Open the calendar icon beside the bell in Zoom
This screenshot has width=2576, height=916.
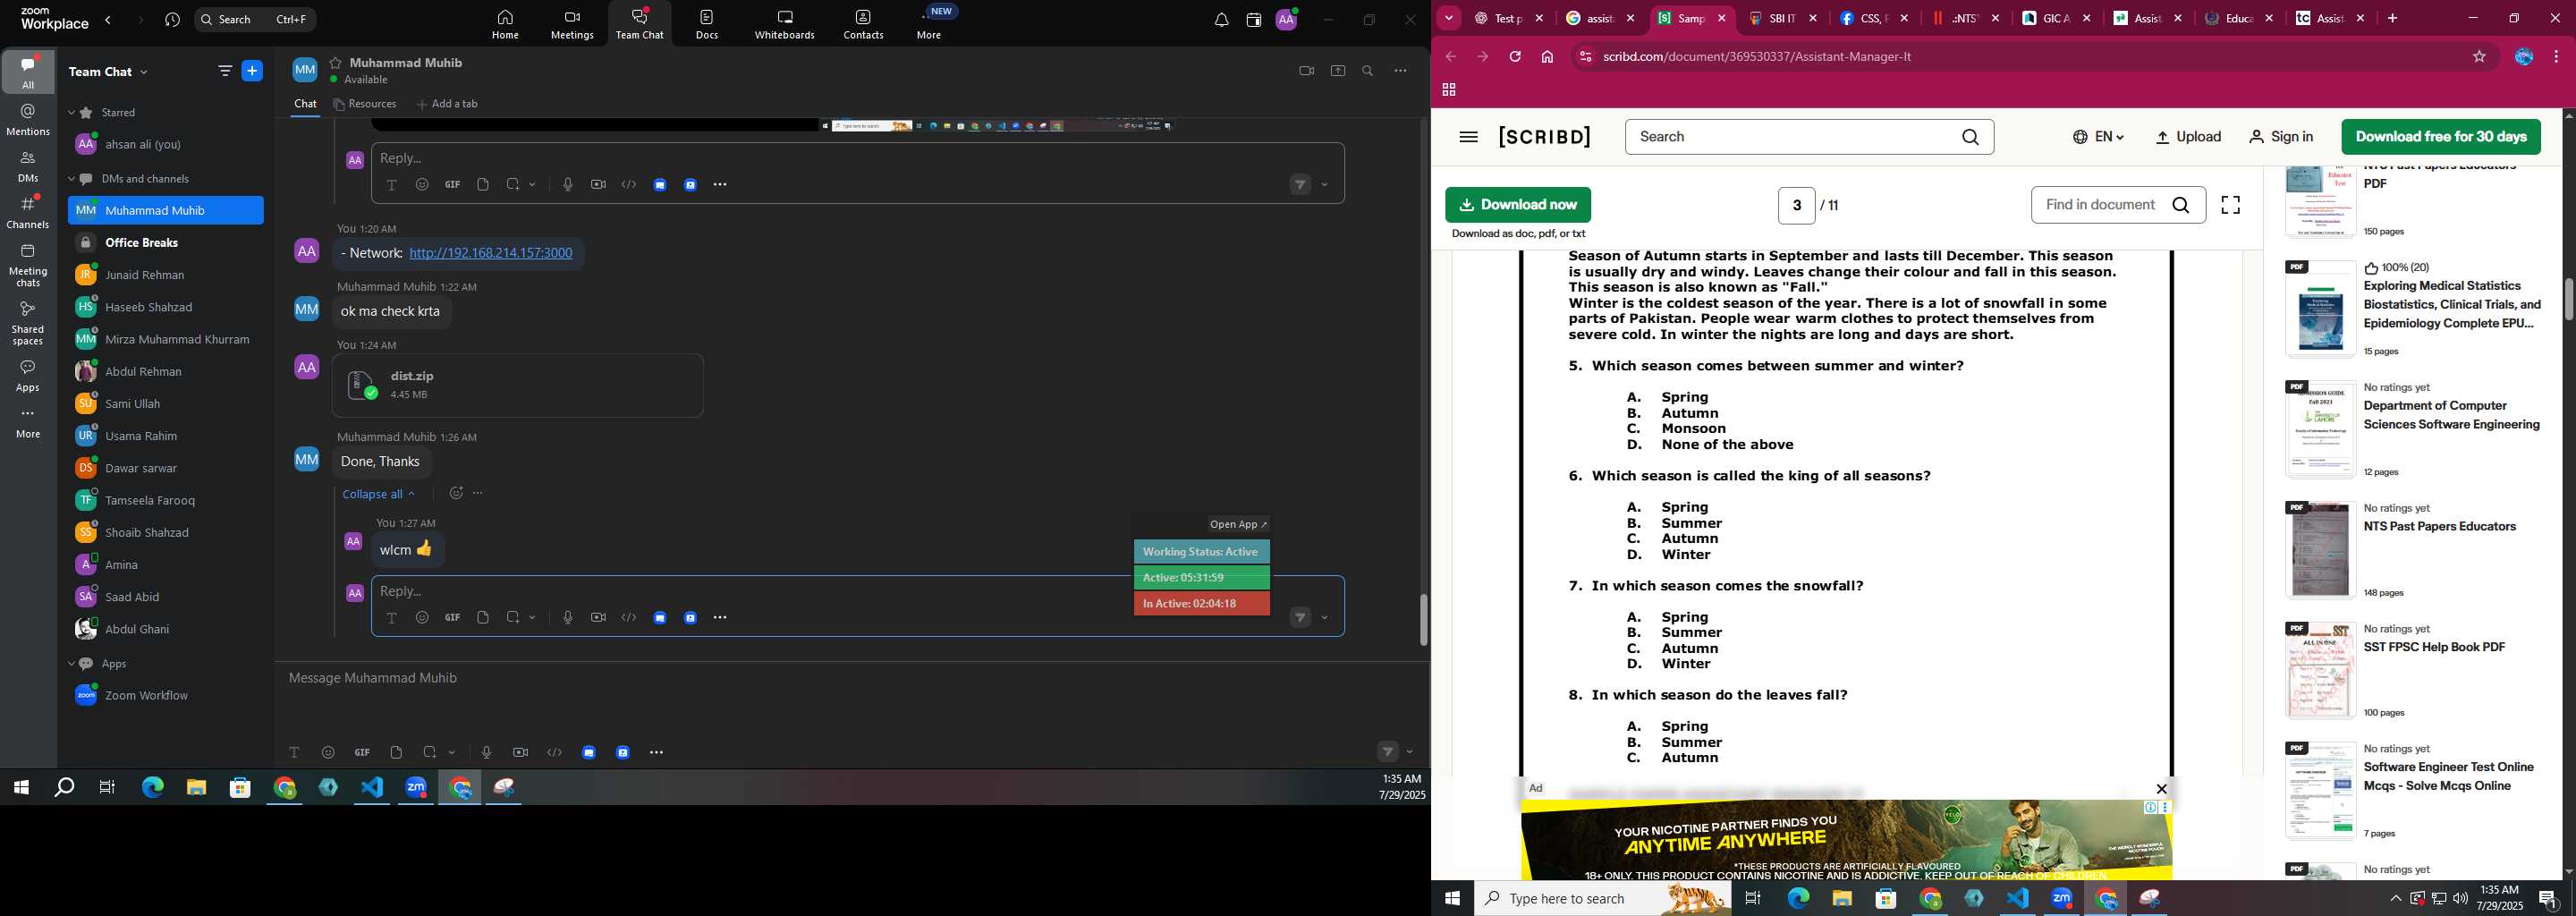click(1254, 20)
